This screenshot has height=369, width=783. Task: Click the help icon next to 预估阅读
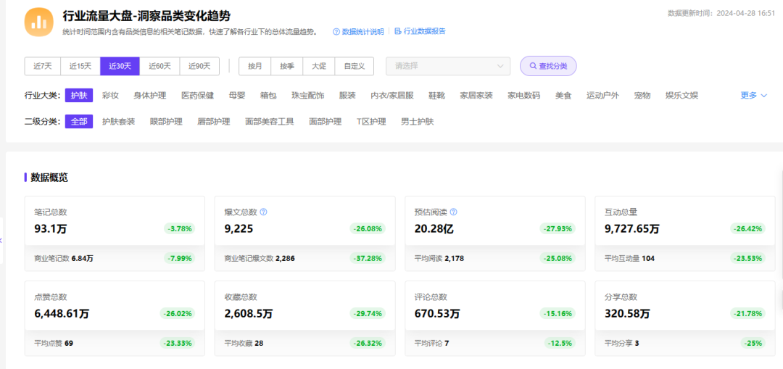454,212
